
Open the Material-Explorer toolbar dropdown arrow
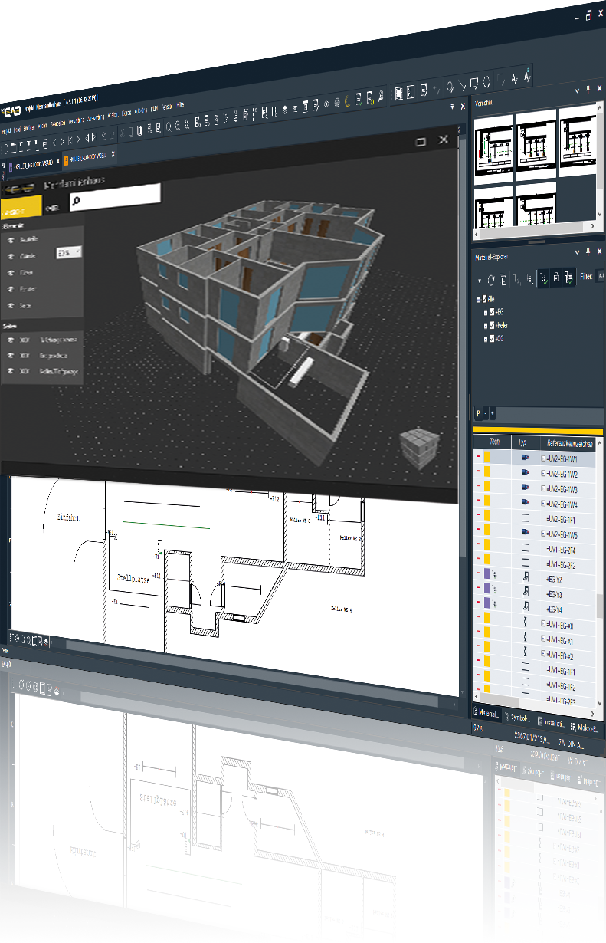point(480,281)
